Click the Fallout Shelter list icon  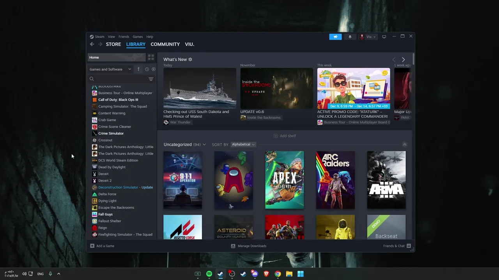[x=94, y=221]
